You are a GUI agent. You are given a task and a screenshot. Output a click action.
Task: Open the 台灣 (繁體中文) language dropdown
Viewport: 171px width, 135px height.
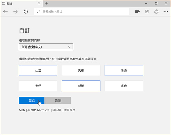coord(46,47)
